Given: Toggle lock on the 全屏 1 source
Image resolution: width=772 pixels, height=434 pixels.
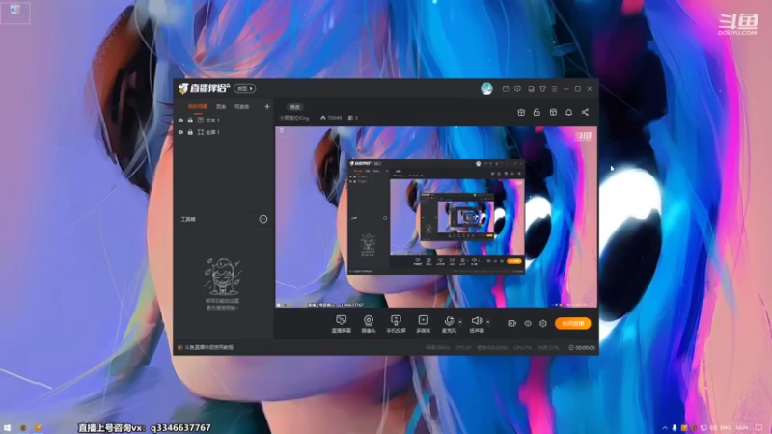Looking at the screenshot, I should click(190, 132).
